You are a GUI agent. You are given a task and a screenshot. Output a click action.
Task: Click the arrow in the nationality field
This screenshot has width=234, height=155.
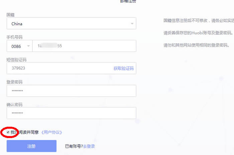click(x=132, y=24)
